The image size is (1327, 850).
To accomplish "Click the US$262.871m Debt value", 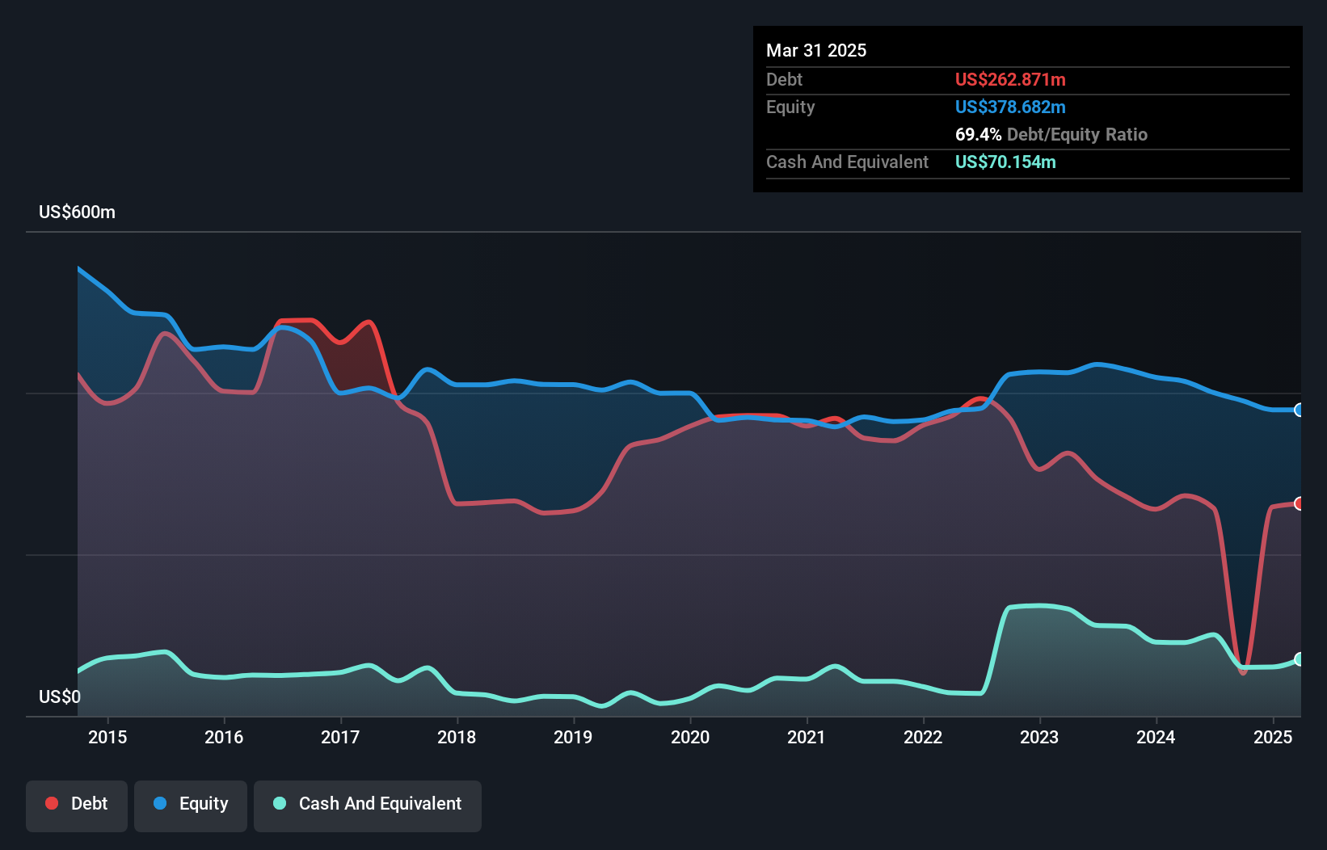I will (1010, 79).
